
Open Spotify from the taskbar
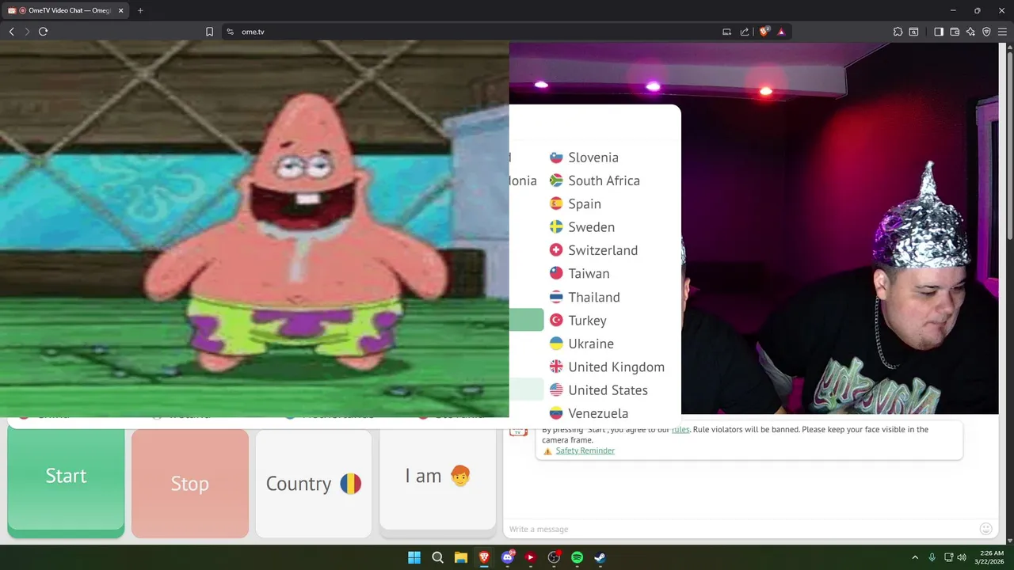577,557
